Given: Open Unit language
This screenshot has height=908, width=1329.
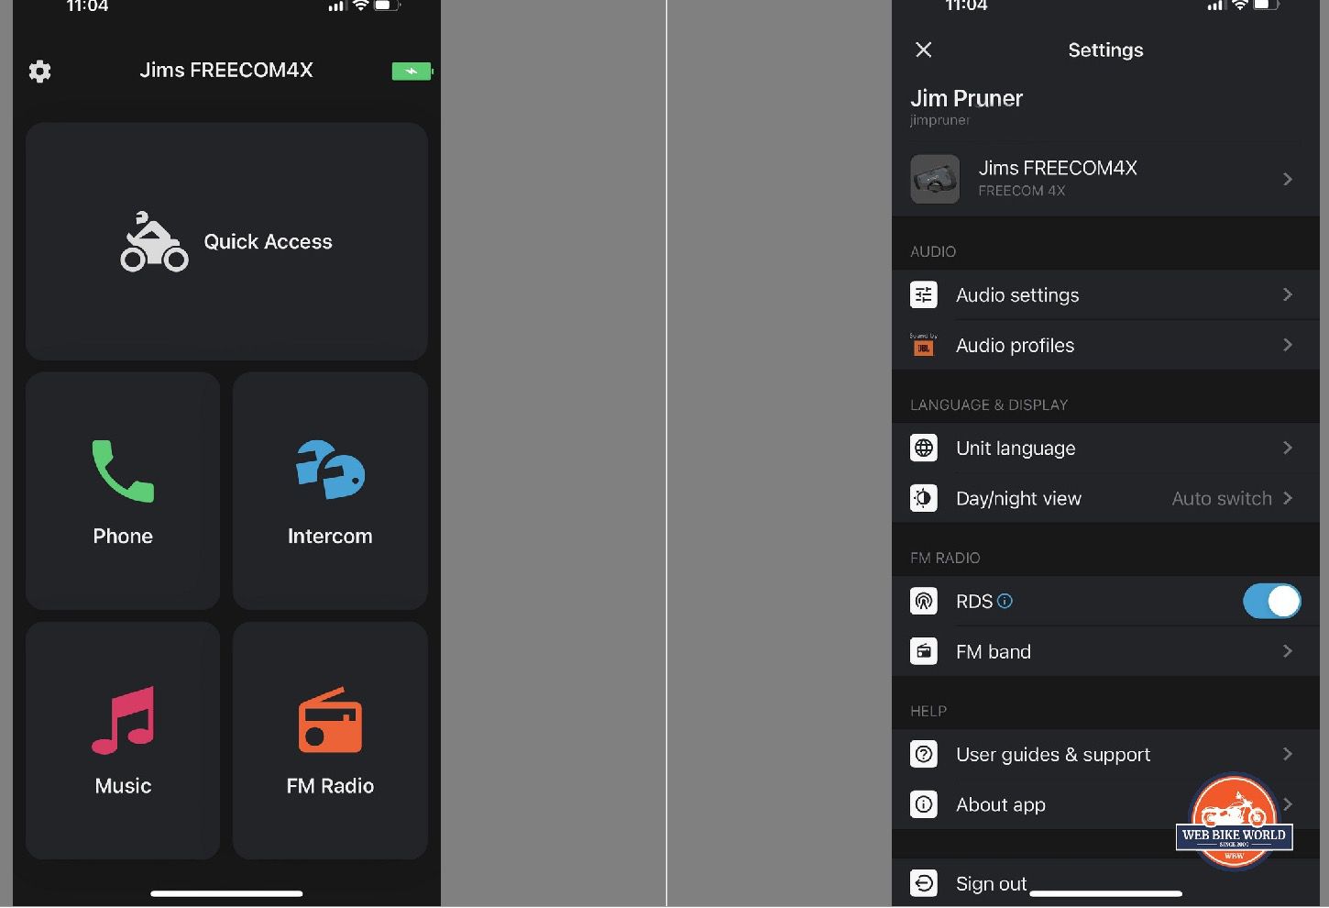Looking at the screenshot, I should [x=1105, y=448].
